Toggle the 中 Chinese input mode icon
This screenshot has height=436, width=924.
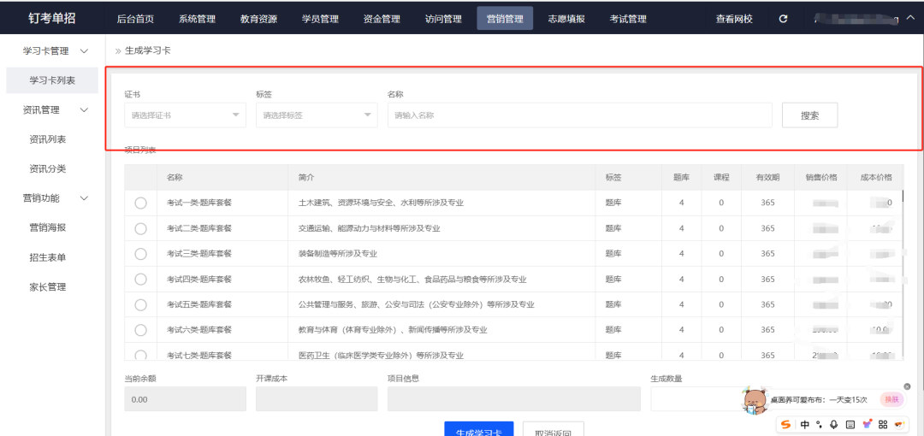coord(805,424)
